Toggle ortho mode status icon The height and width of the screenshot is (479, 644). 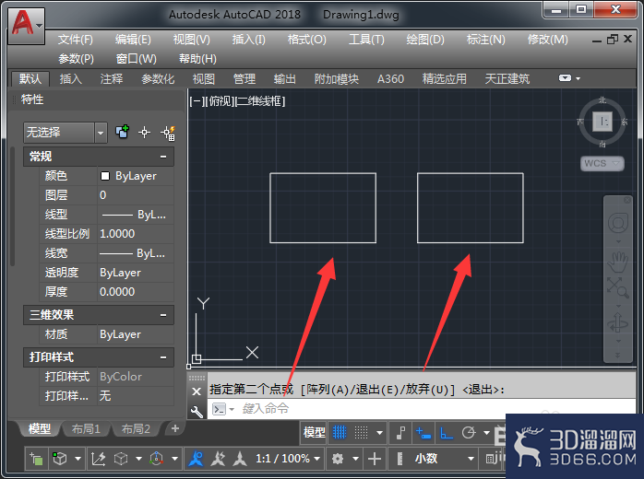pos(446,433)
